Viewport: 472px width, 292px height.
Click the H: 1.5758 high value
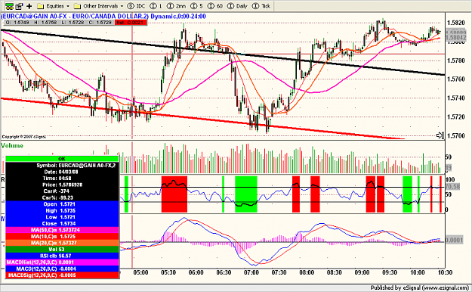click(45, 23)
